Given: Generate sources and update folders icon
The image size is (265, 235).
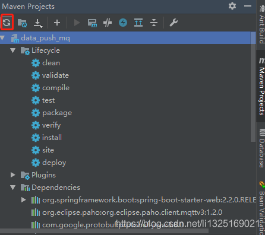Looking at the screenshot, I should pos(22,23).
